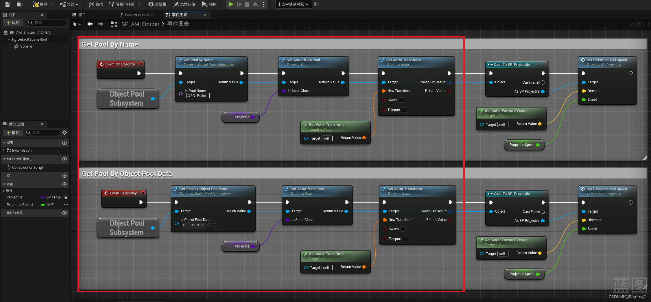Open play options three-dot menu
Screen dimensions: 651x302
pos(263,4)
